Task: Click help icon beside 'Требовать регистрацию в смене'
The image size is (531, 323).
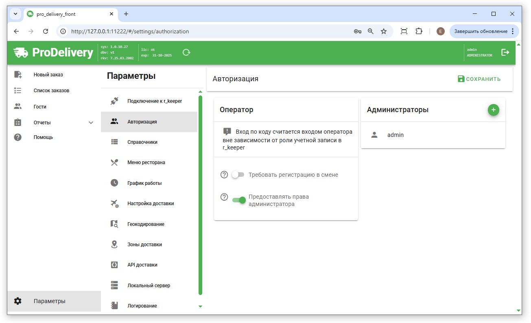Action: point(224,175)
